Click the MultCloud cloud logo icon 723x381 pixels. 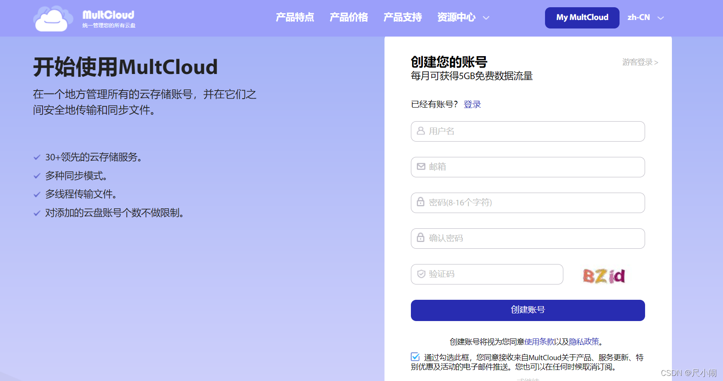pos(53,19)
